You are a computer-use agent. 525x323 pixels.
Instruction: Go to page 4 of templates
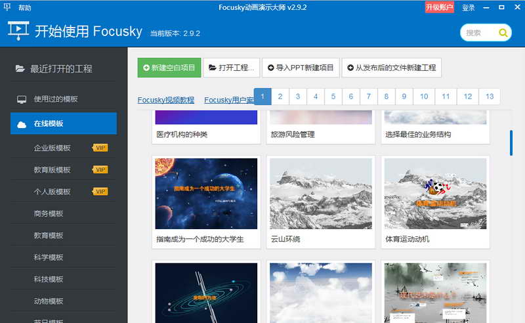point(316,97)
